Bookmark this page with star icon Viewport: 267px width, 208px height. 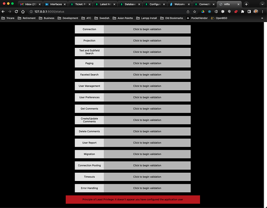click(195, 12)
